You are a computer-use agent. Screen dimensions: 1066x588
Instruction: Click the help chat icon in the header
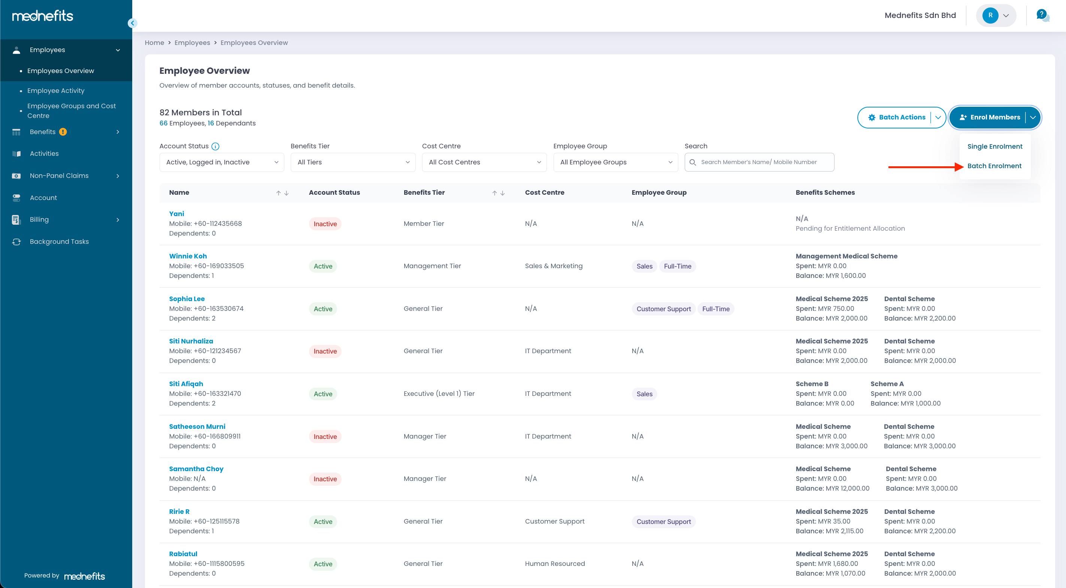(1042, 15)
